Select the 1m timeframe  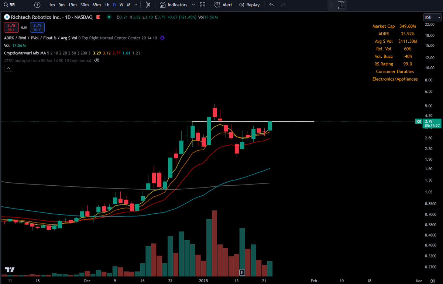tap(52, 5)
